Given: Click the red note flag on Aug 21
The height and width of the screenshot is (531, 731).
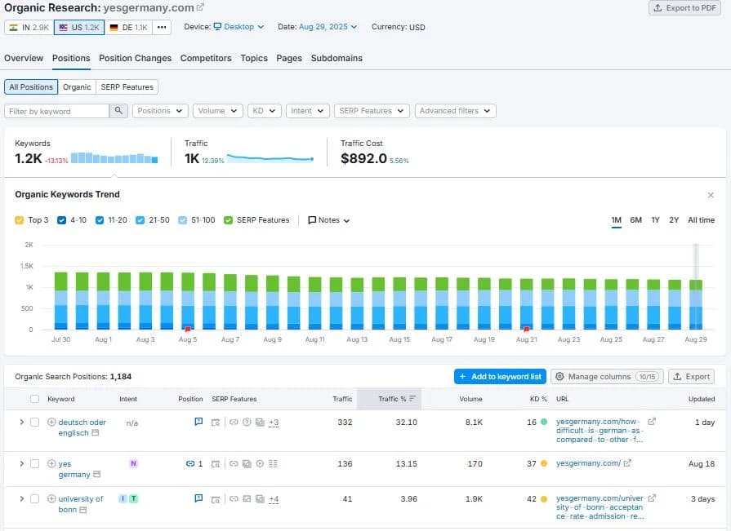Looking at the screenshot, I should click(526, 329).
